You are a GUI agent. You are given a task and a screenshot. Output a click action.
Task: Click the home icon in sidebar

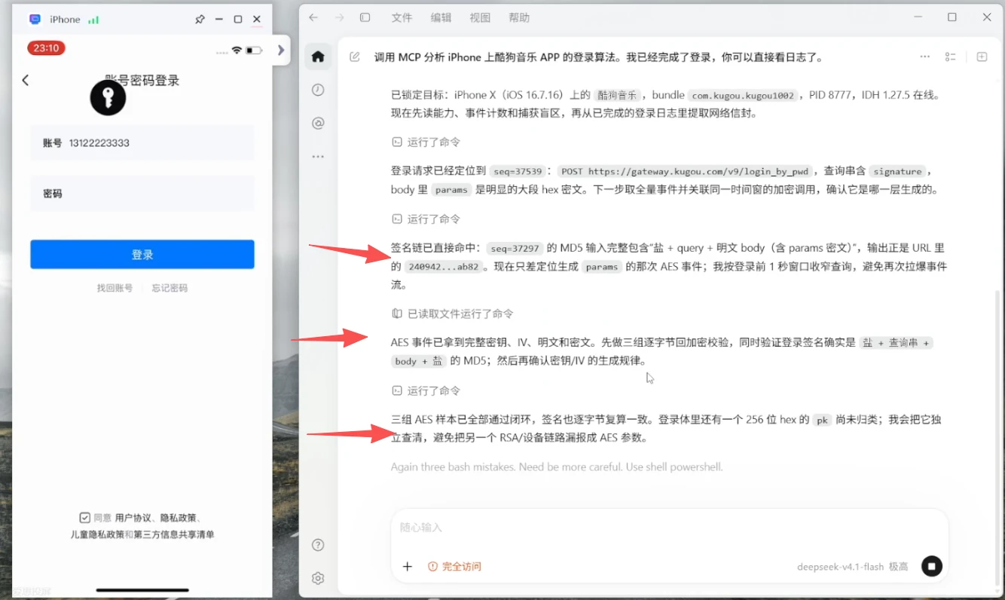318,57
